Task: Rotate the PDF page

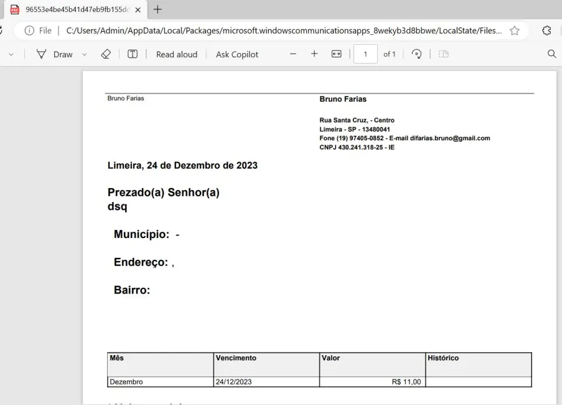Action: tap(416, 54)
